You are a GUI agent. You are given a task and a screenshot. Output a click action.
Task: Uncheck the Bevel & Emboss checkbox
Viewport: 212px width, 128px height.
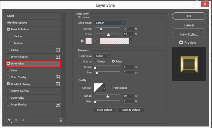click(x=8, y=29)
